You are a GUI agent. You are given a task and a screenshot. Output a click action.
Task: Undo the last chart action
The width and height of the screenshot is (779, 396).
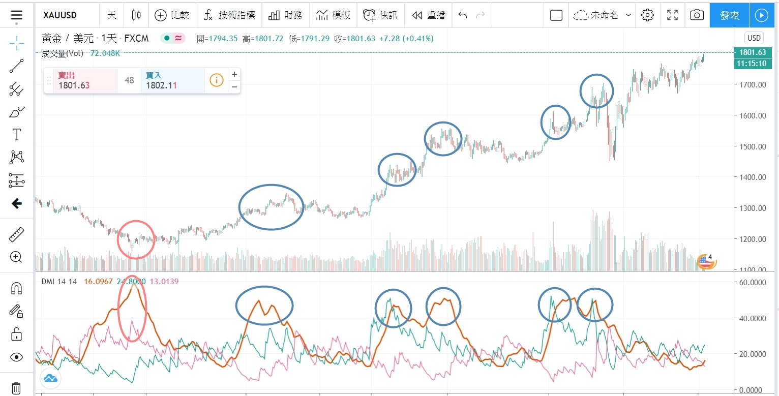tap(462, 15)
